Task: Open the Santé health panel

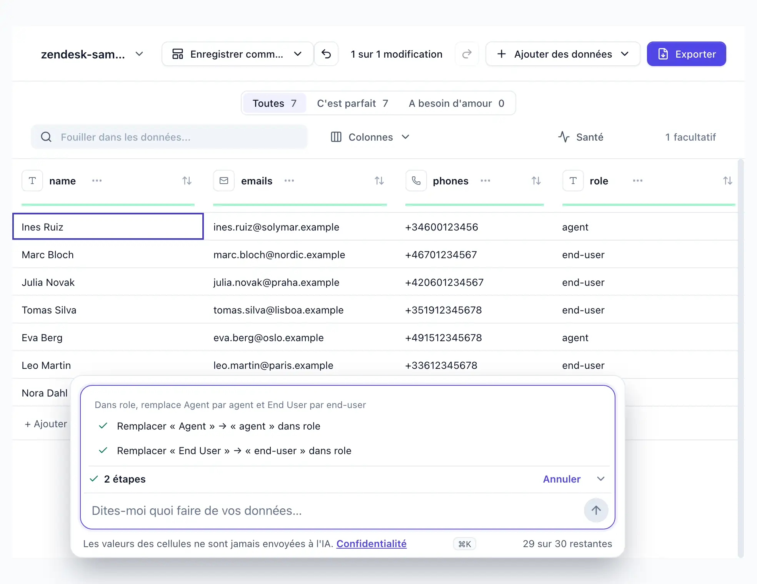Action: point(581,137)
